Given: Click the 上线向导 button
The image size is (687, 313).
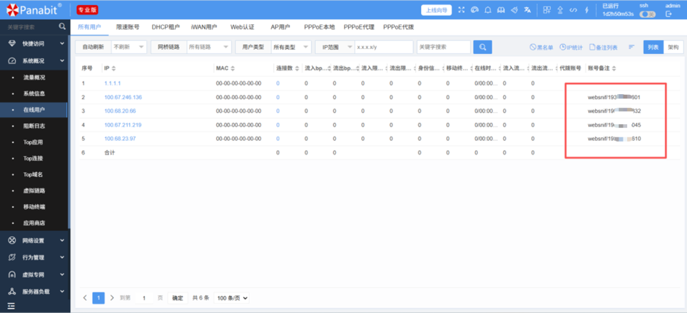Looking at the screenshot, I should pyautogui.click(x=436, y=10).
